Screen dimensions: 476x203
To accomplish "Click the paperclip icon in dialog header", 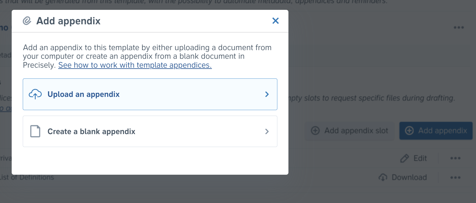I will [x=27, y=21].
